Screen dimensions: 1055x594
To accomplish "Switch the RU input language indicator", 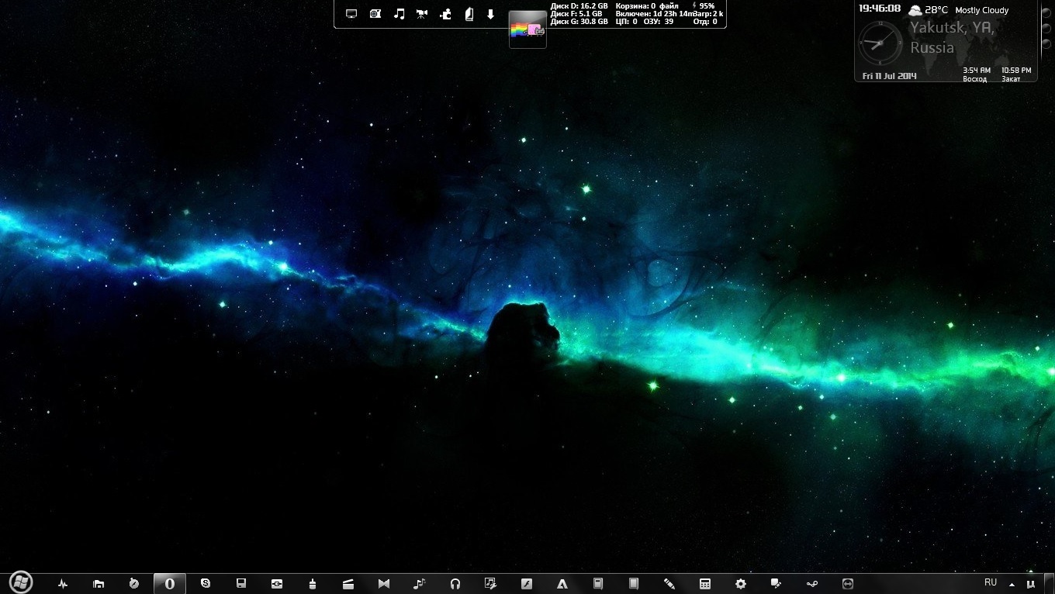I will tap(991, 583).
